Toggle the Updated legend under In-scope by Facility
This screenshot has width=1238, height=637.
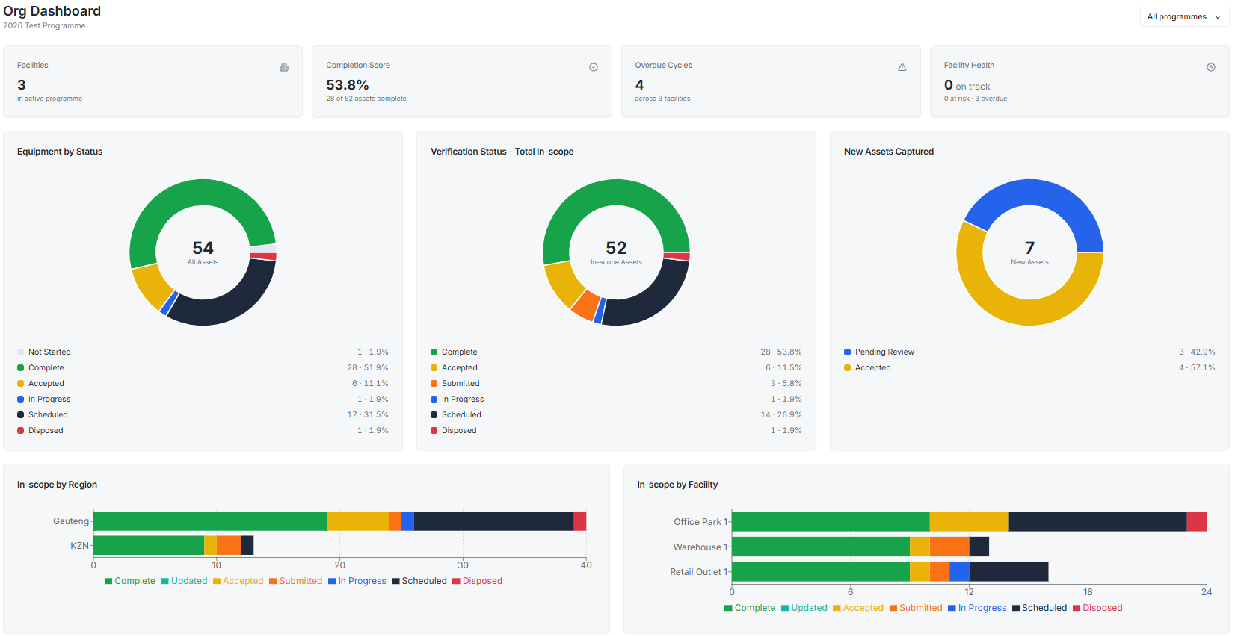coord(804,608)
